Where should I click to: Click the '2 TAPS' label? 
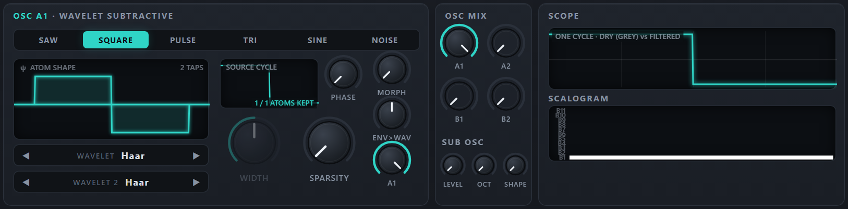click(192, 68)
